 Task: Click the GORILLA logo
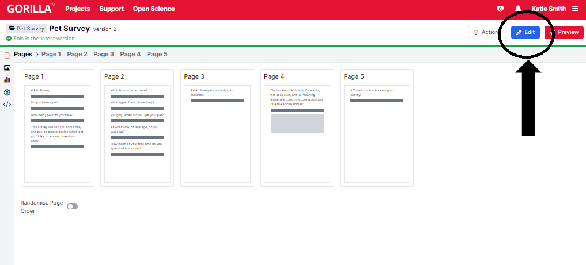31,9
